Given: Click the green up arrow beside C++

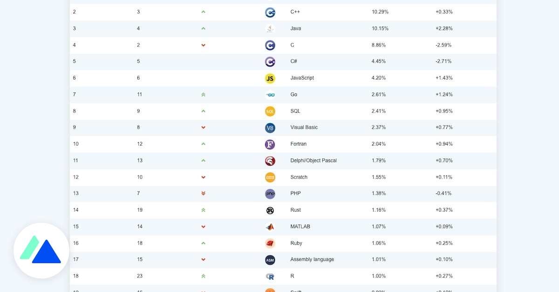Looking at the screenshot, I should pos(203,12).
